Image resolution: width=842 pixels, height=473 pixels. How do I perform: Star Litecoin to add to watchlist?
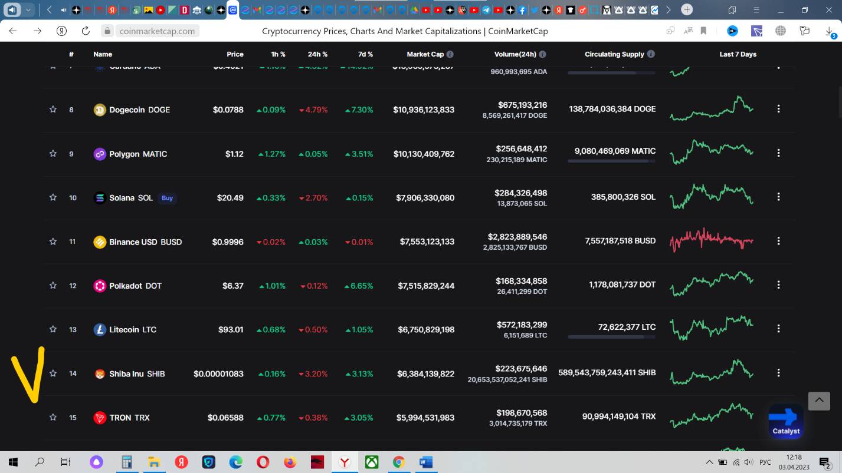pos(53,329)
